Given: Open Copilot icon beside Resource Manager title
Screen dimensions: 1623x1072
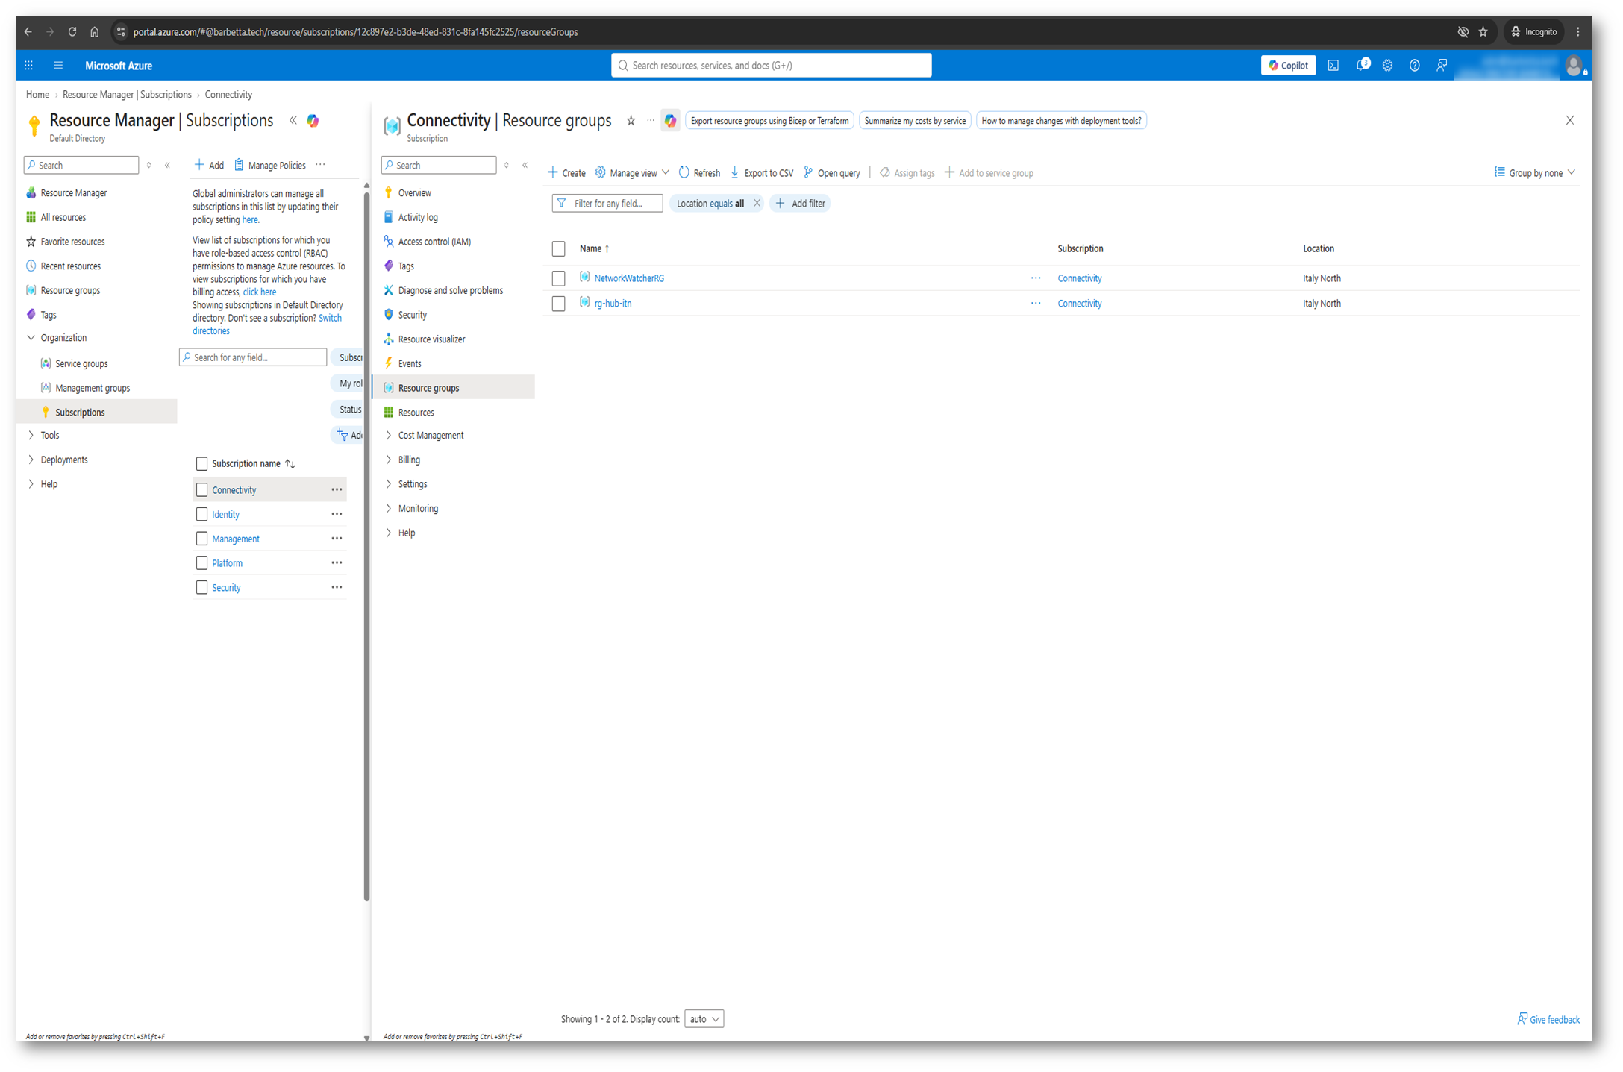Looking at the screenshot, I should [313, 121].
